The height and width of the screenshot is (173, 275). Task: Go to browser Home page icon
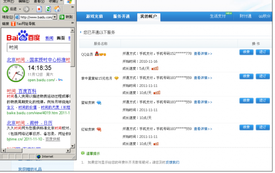tap(57, 9)
